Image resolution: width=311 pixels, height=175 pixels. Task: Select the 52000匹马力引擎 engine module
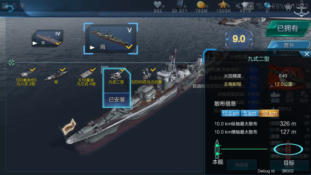pos(147,77)
